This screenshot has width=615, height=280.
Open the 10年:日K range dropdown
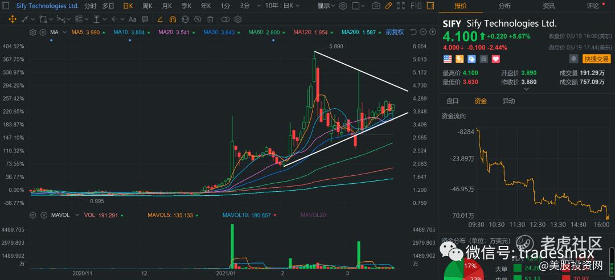pos(282,6)
